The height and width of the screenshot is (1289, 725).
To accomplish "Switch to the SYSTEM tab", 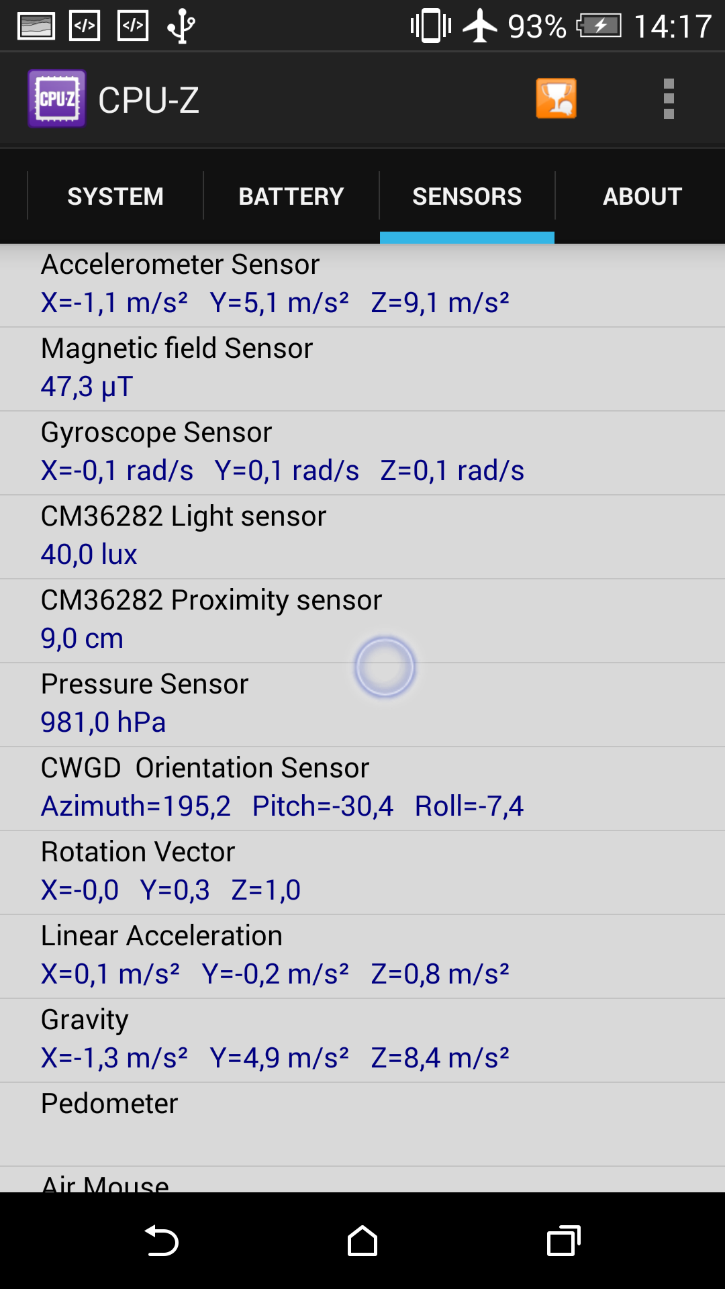I will 115,196.
